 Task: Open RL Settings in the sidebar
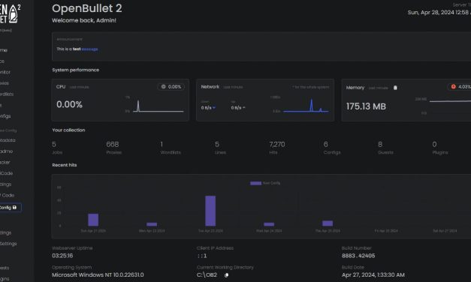click(8, 244)
